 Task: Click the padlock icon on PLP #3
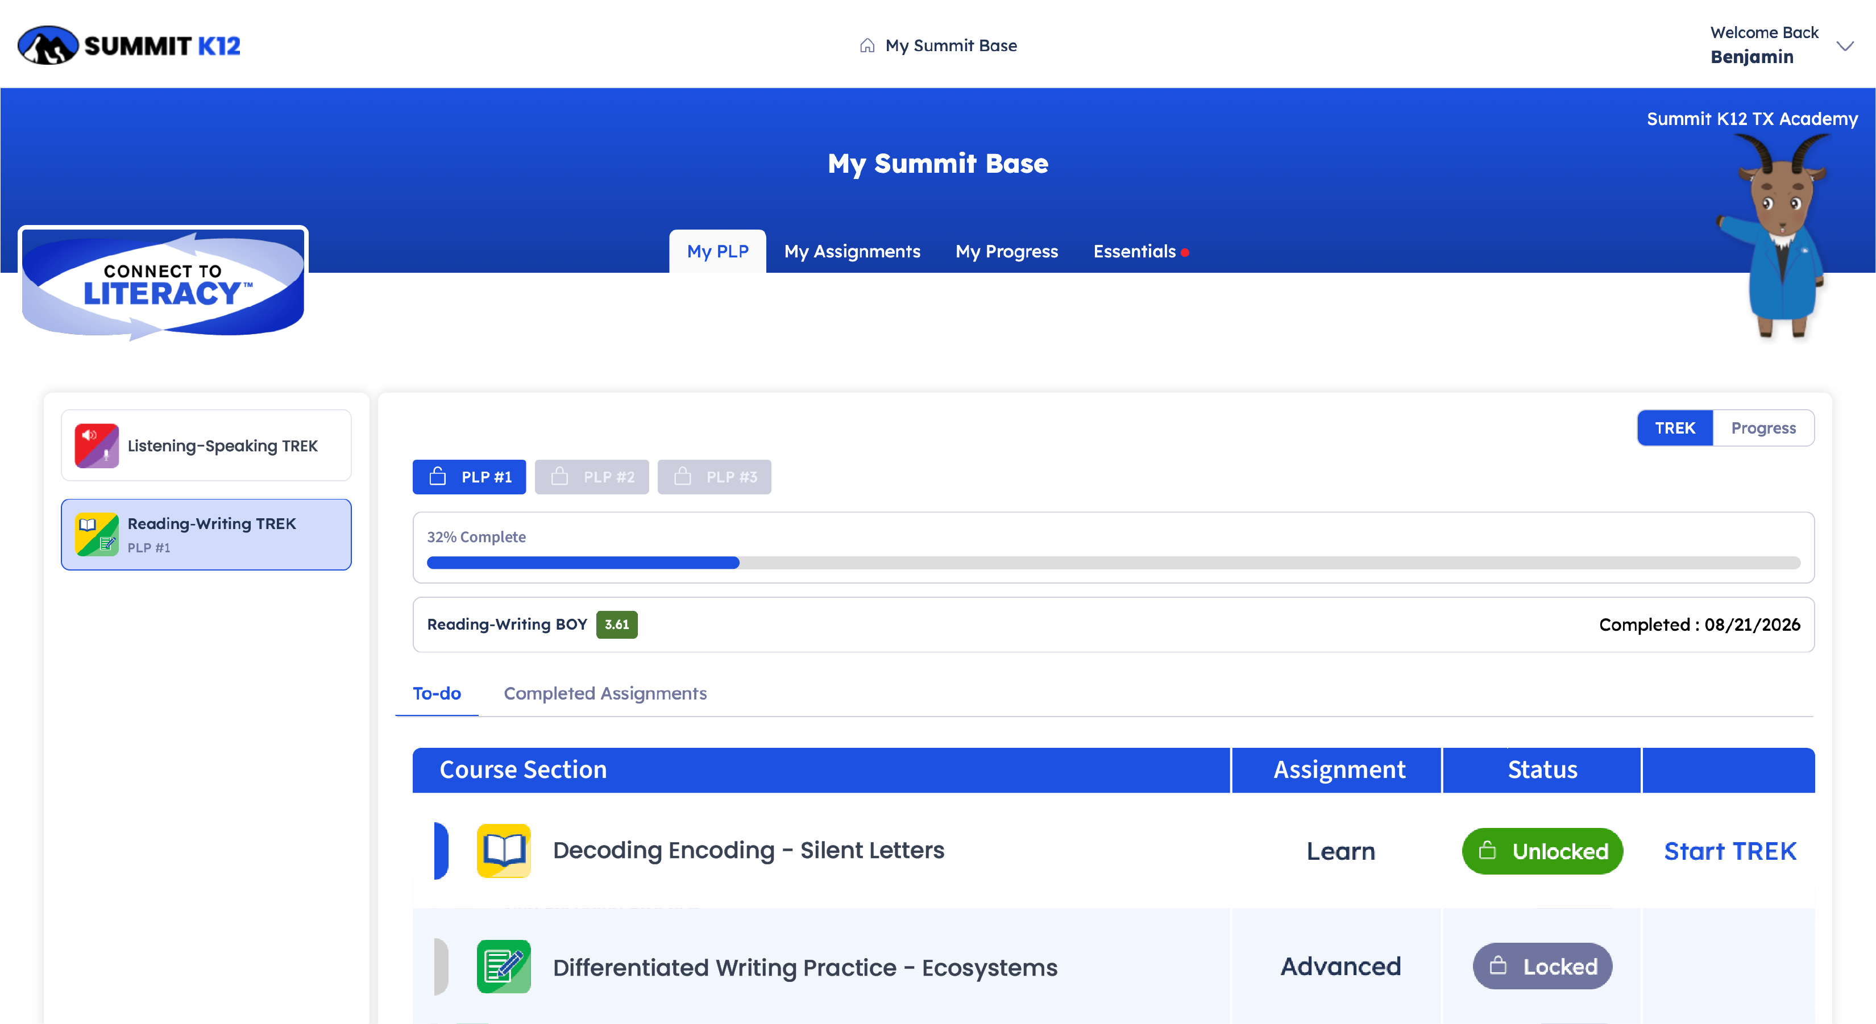pos(682,476)
